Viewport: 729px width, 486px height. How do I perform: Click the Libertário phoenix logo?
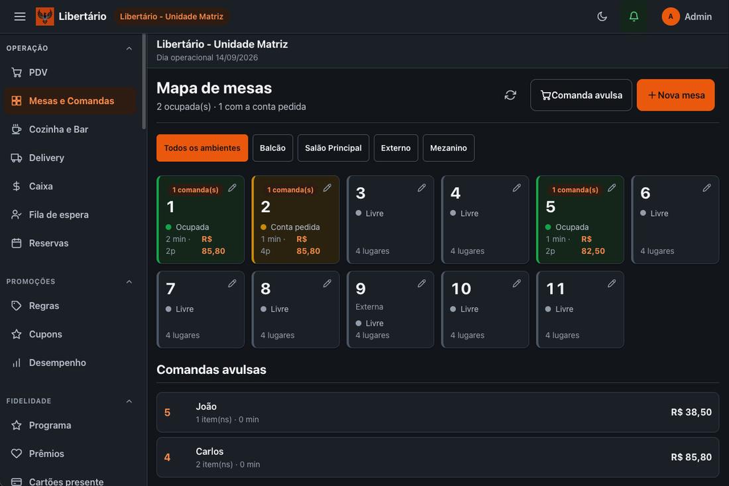pos(45,17)
